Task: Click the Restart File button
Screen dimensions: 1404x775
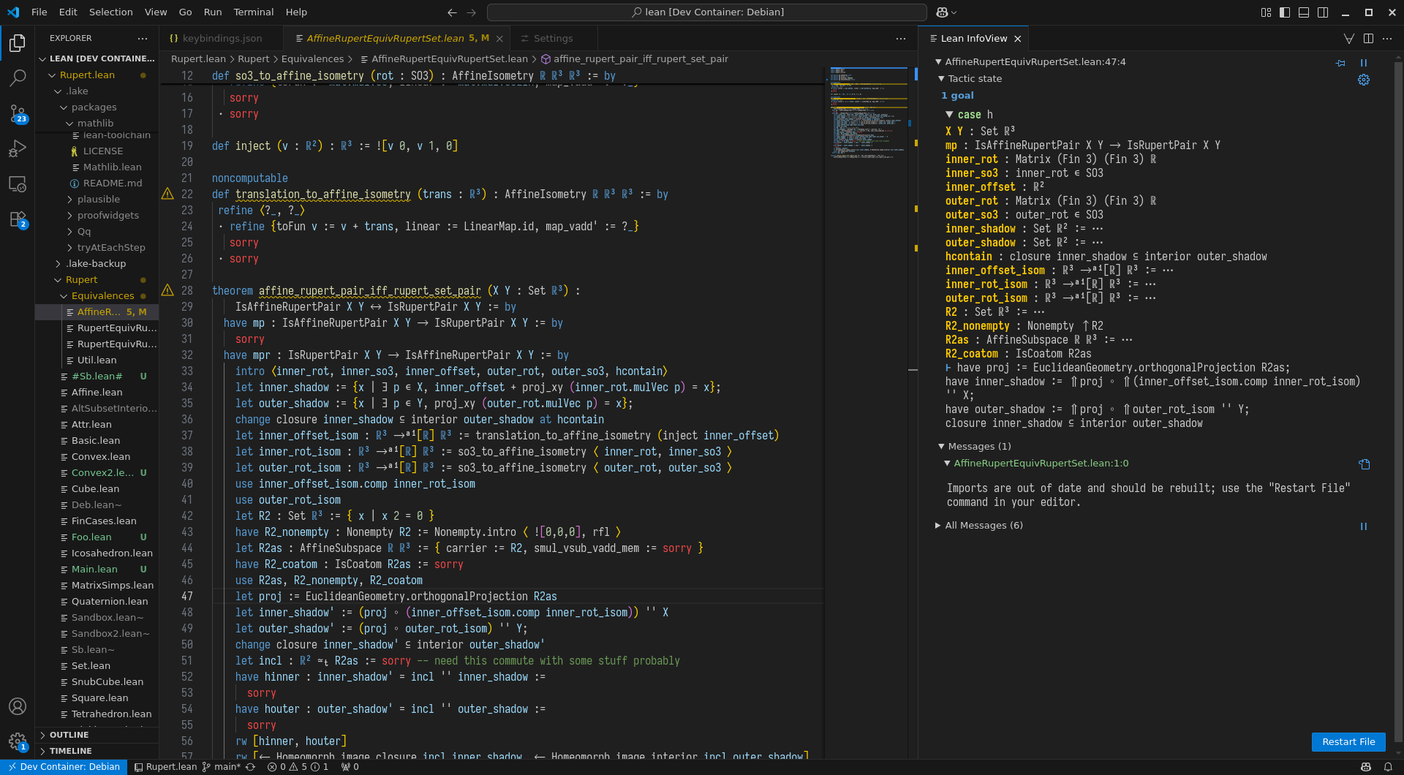Action: pos(1348,742)
